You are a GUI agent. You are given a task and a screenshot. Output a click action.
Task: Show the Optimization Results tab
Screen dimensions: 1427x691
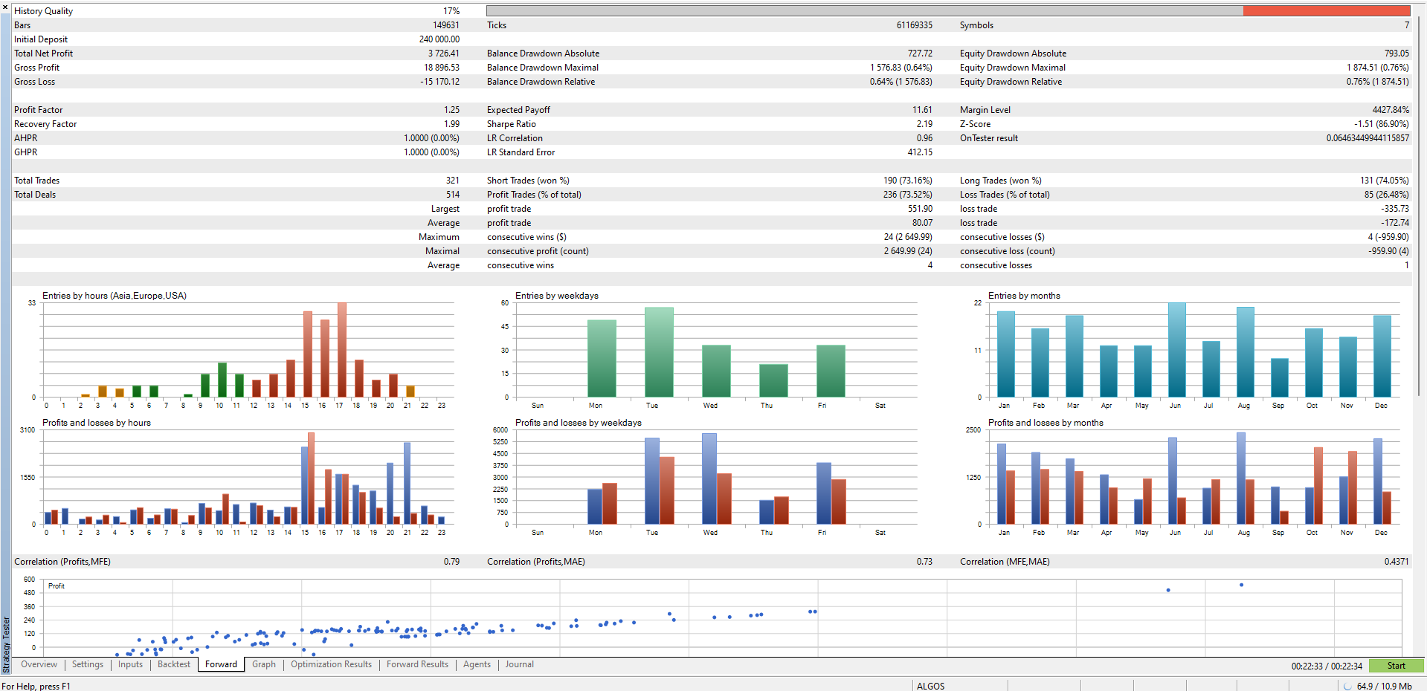[331, 664]
